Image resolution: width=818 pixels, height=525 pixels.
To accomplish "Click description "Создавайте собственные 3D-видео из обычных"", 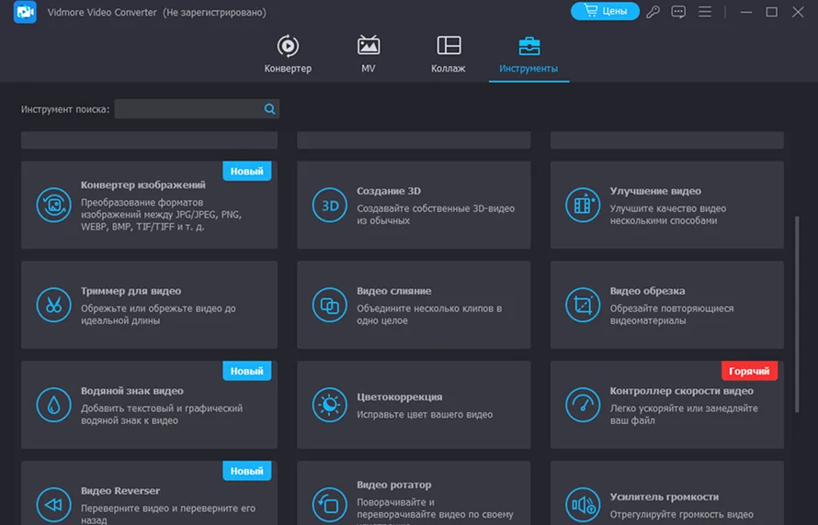I will (436, 215).
